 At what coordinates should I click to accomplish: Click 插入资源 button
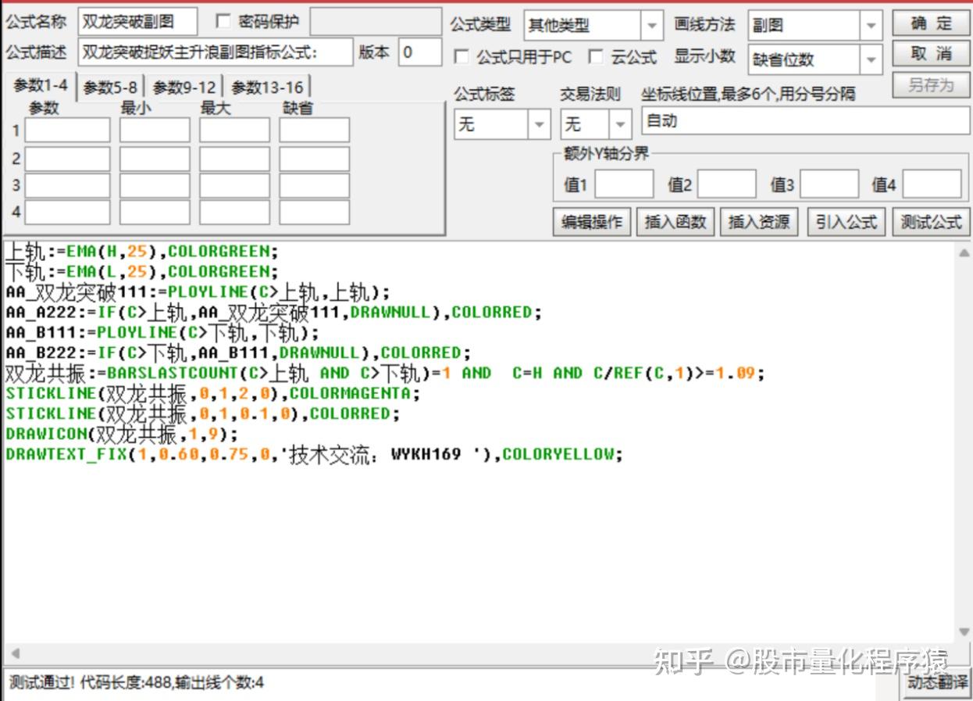pyautogui.click(x=759, y=222)
